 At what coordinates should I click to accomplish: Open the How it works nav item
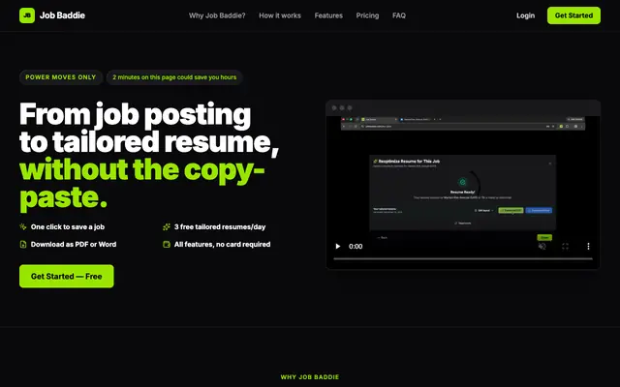pos(280,15)
